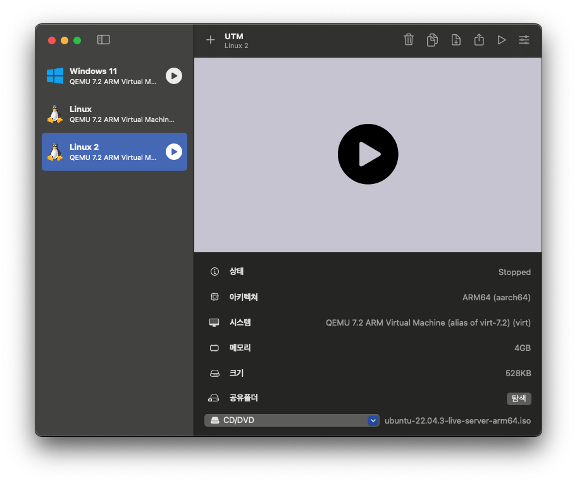Click the QEMU 7.2 ARM Virtual Machine system value

(x=428, y=322)
